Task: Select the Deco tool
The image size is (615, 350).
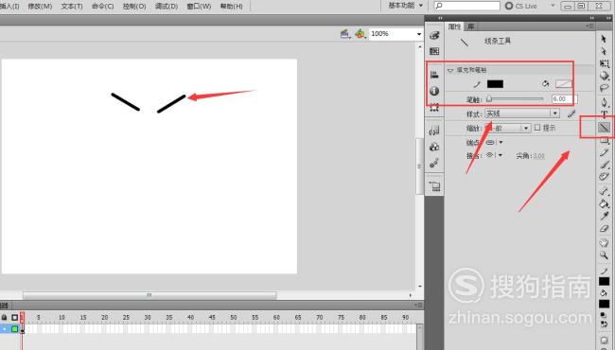Action: click(x=604, y=177)
